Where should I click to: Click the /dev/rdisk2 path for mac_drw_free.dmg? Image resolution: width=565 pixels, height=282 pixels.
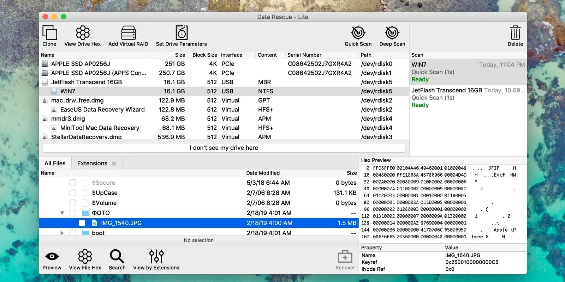(376, 100)
